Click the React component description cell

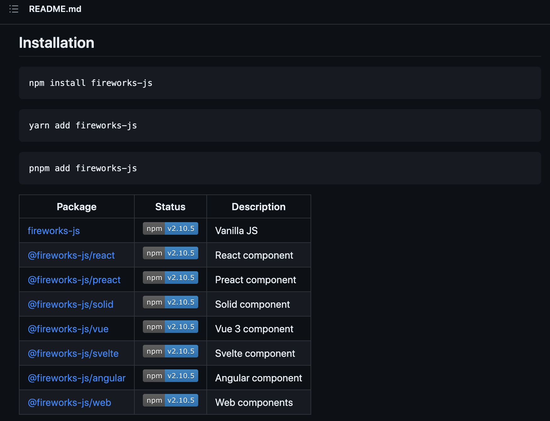(x=259, y=255)
